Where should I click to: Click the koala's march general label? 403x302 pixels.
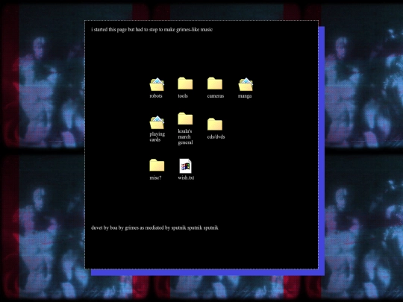(185, 137)
